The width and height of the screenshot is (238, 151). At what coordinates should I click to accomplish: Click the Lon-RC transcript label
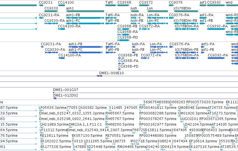153,21
